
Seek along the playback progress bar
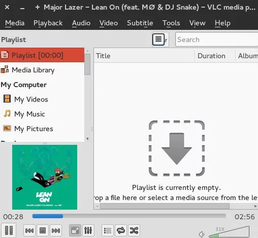(129, 216)
